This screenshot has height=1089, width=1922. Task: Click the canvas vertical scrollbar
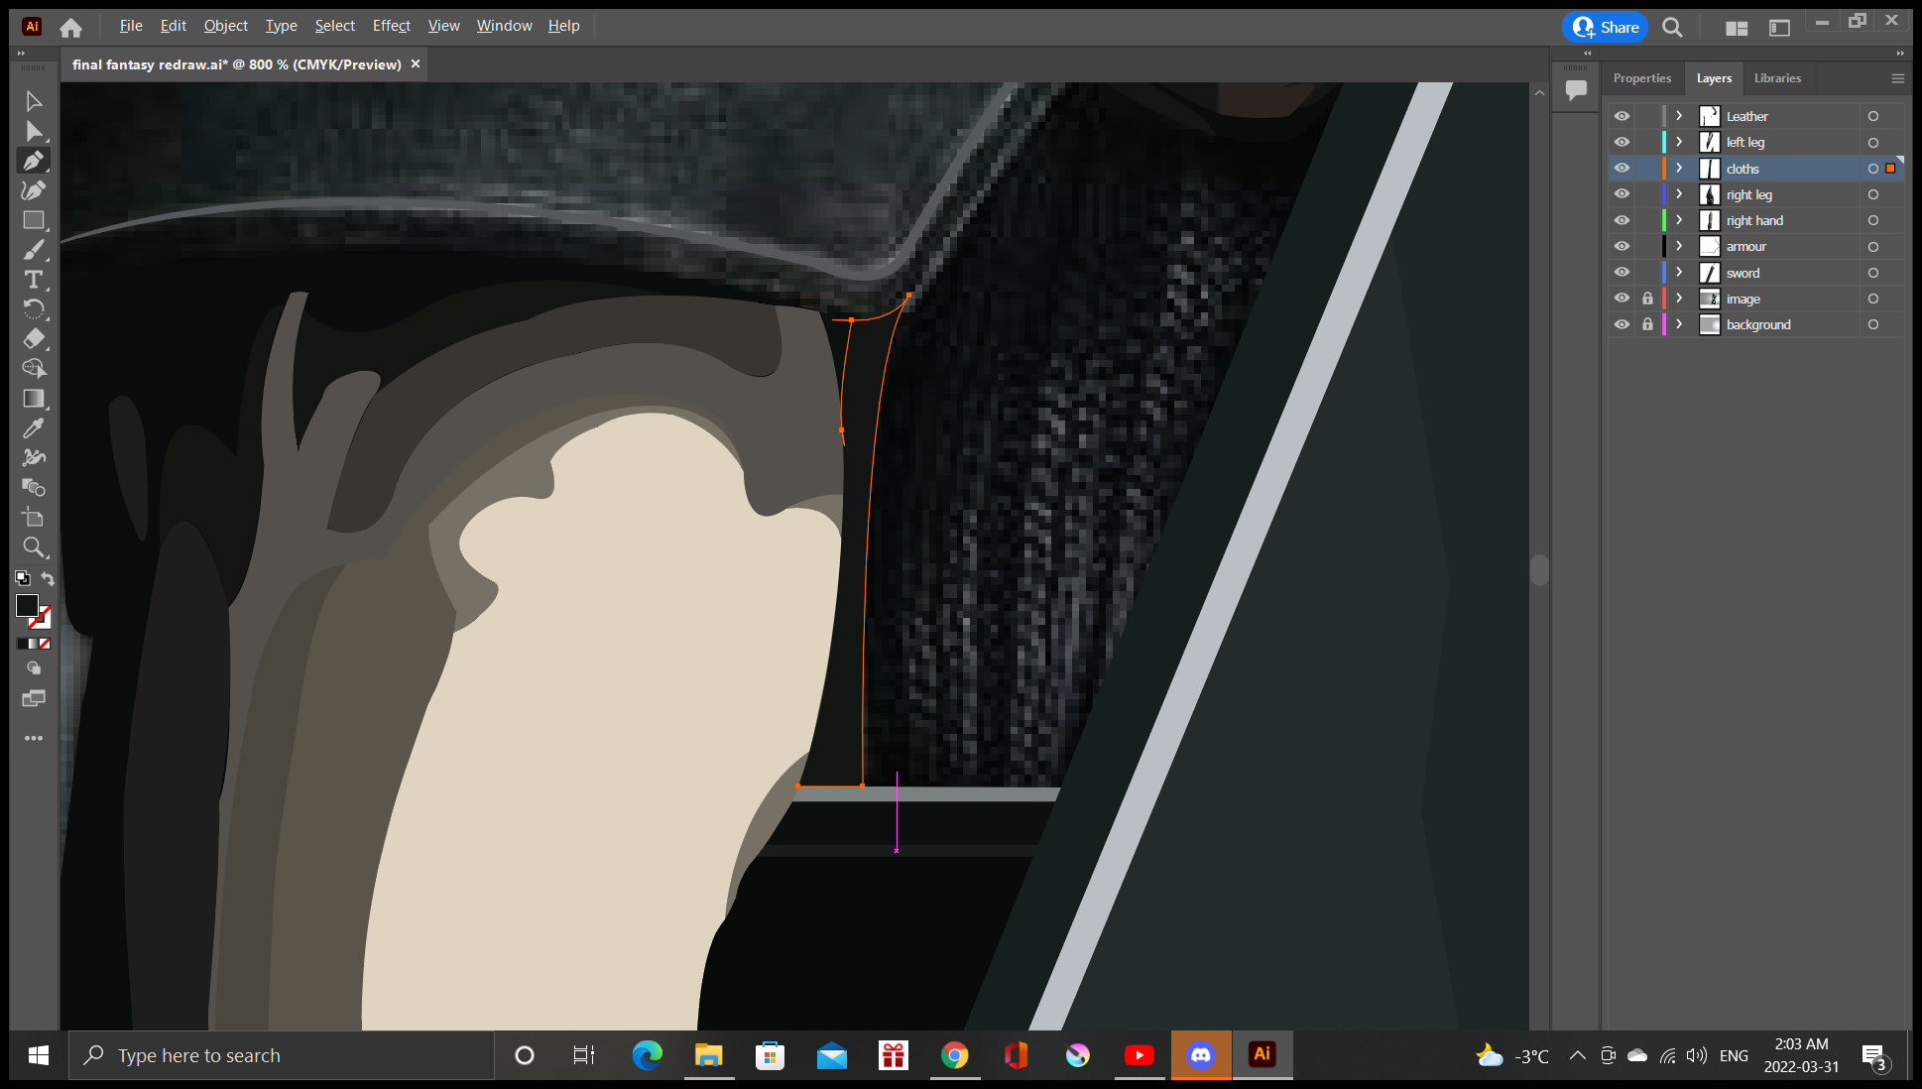click(x=1537, y=571)
